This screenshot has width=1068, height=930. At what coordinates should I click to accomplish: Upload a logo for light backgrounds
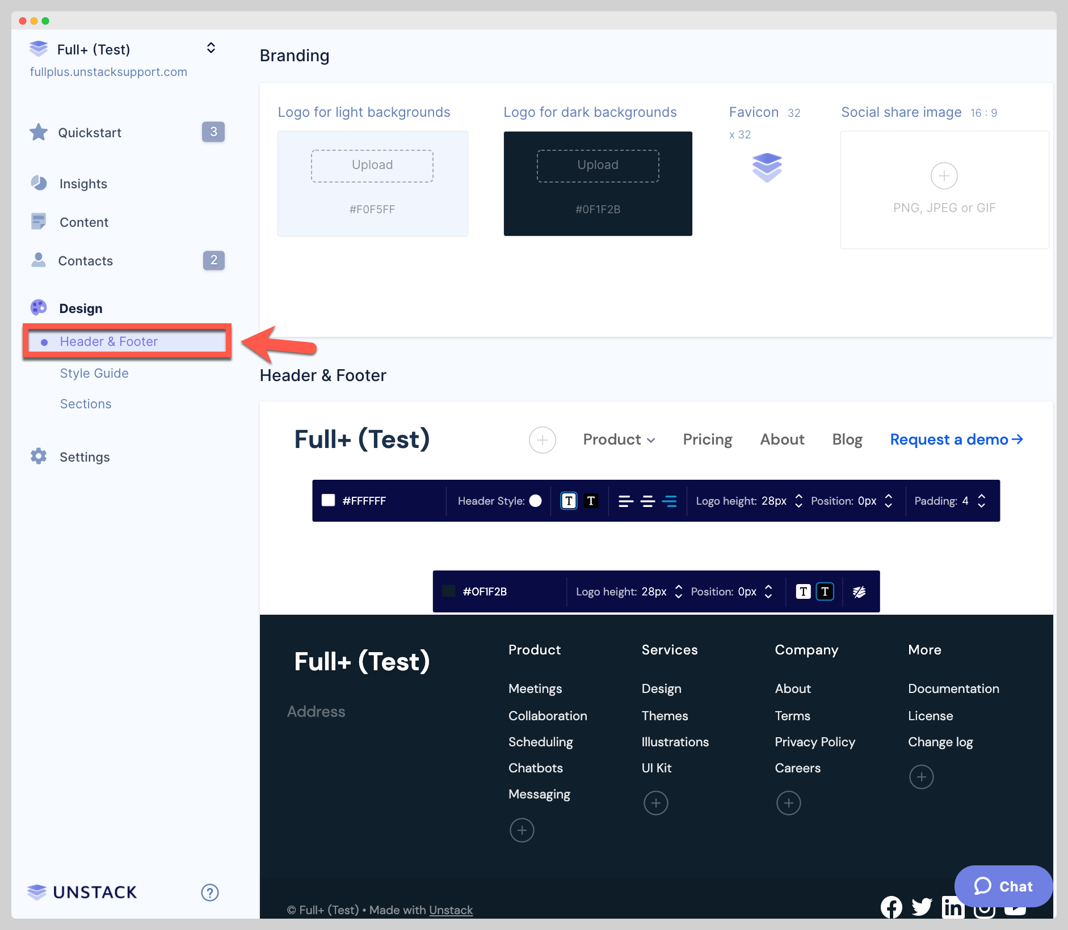click(x=372, y=165)
